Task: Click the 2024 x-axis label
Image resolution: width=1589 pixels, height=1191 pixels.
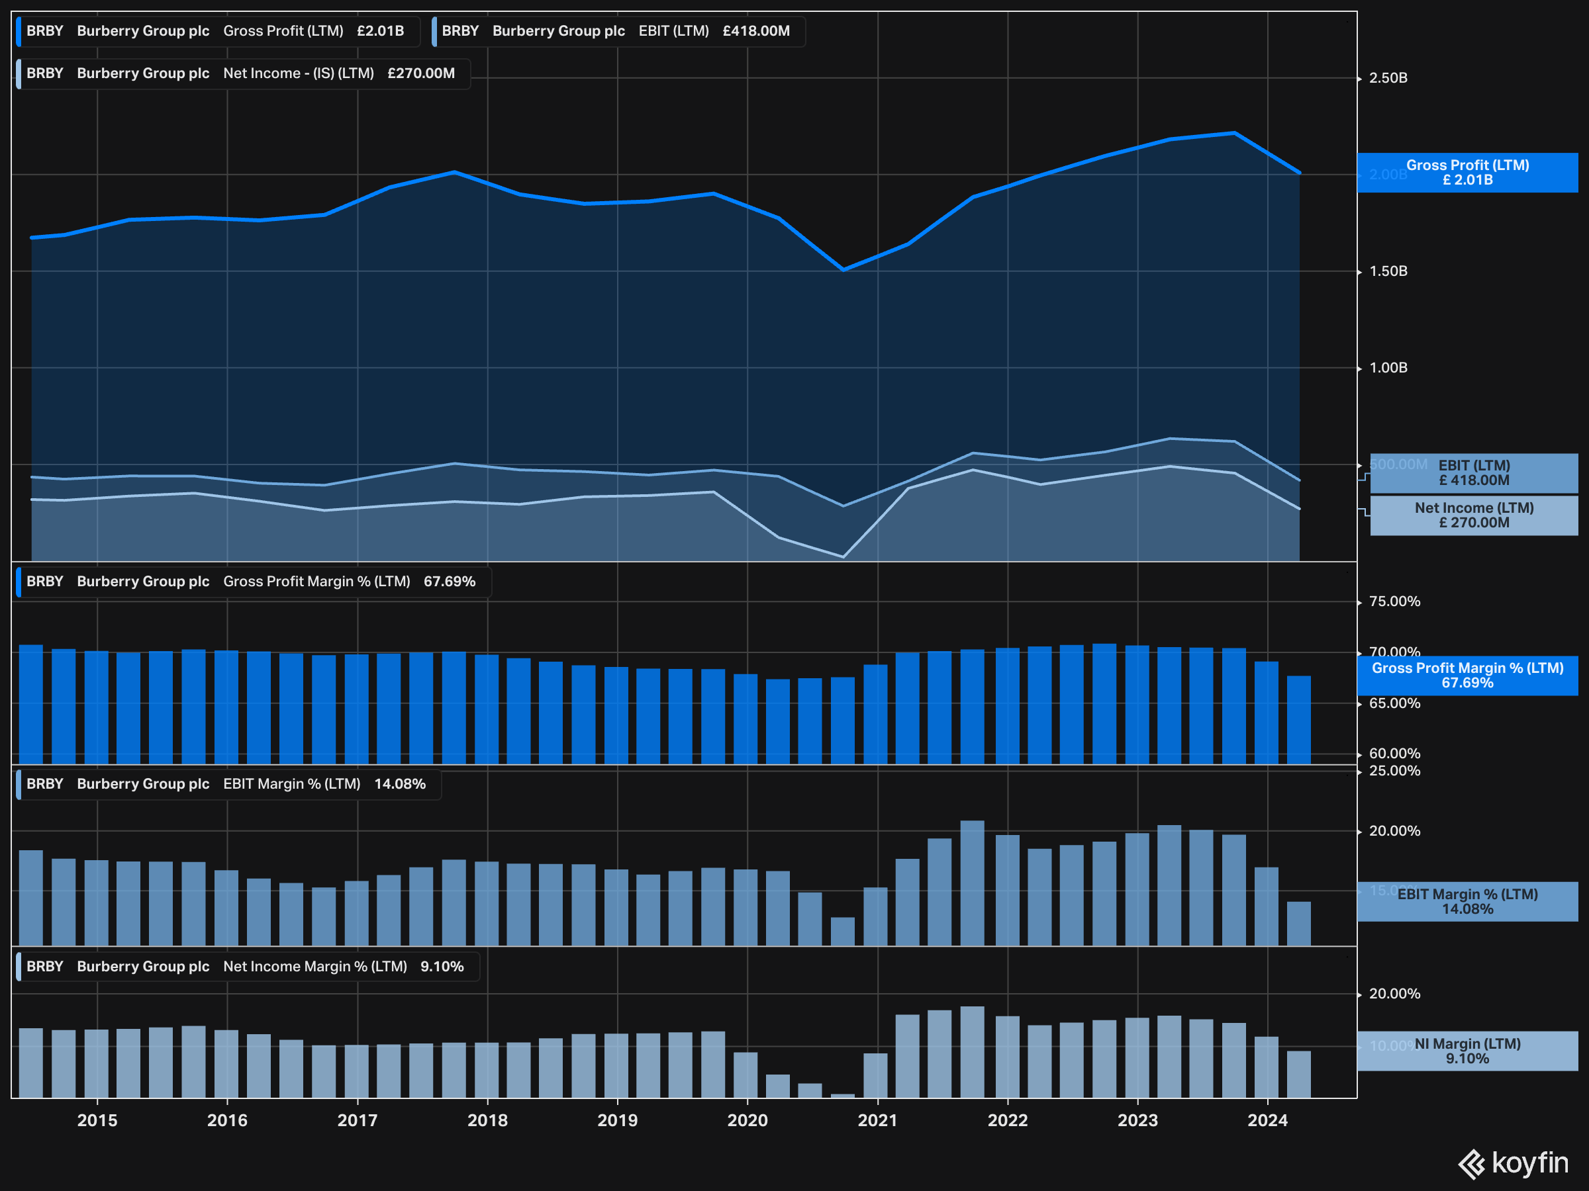Action: [x=1267, y=1120]
